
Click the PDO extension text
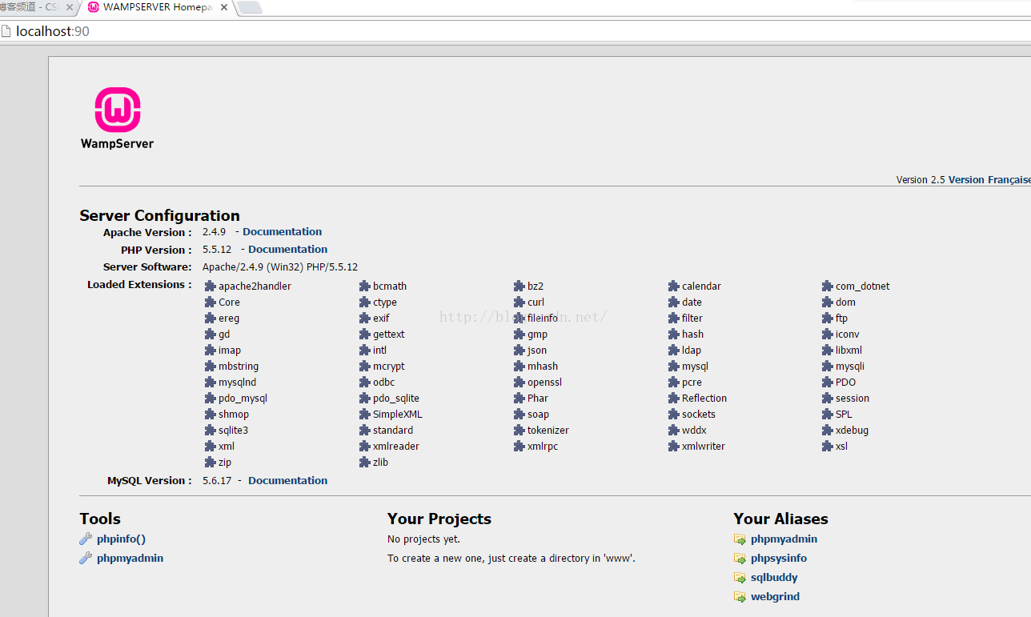(845, 382)
